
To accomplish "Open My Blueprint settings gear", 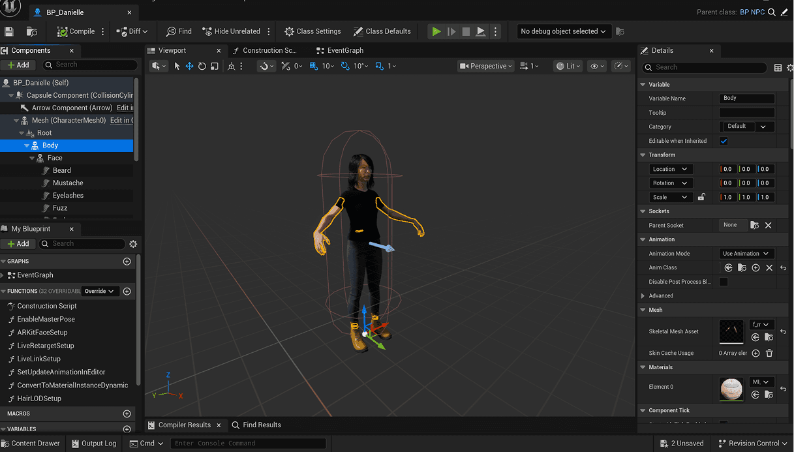I will 133,244.
